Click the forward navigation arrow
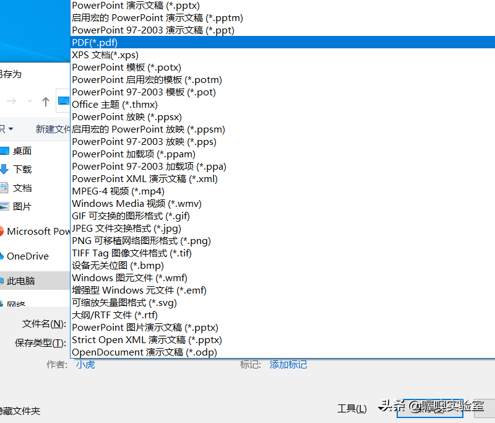Screen dimensions: 495x423 click(x=11, y=101)
